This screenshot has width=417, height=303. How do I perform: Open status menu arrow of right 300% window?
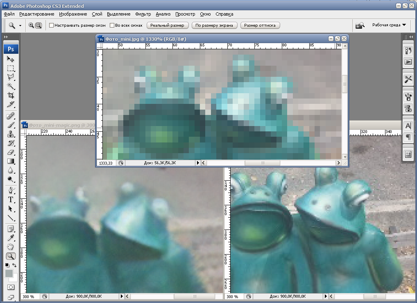point(326,296)
